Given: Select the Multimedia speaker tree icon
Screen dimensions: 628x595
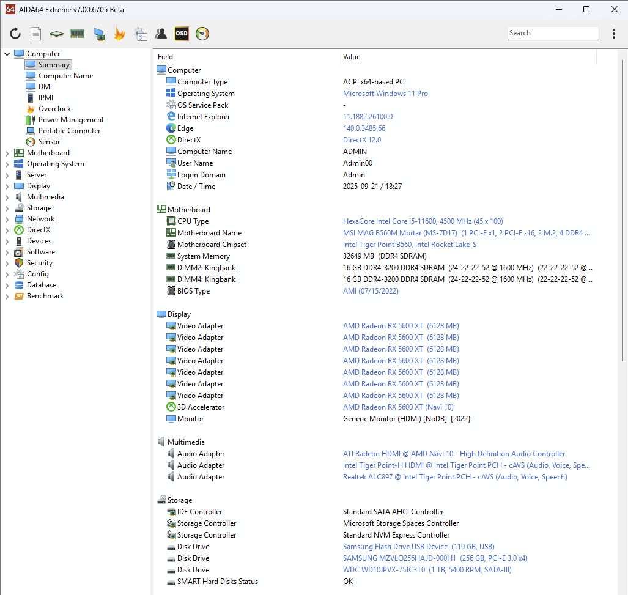Looking at the screenshot, I should [19, 197].
